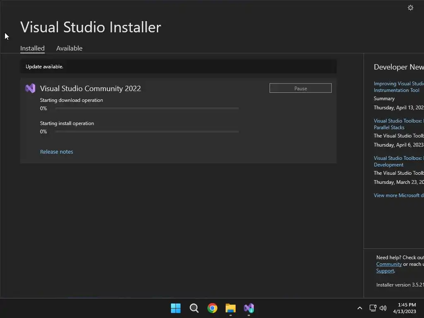This screenshot has width=424, height=318.
Task: Switch to the Installed tab
Action: [32, 48]
